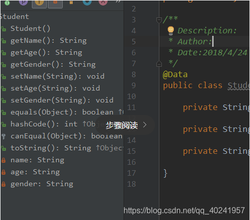
Task: Select the Student() constructor in structure
Action: pyautogui.click(x=30, y=28)
